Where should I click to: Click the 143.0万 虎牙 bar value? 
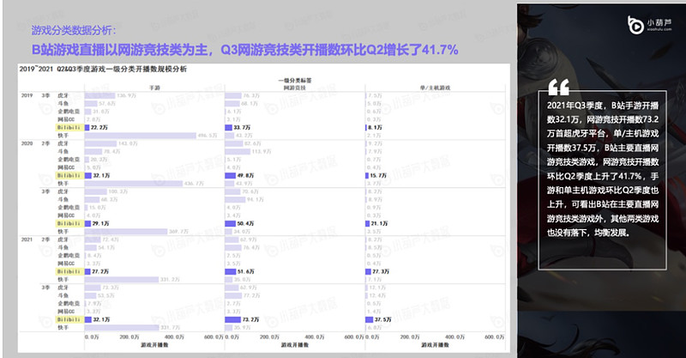coord(128,143)
